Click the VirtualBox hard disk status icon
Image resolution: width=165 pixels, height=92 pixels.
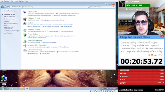tap(90, 91)
